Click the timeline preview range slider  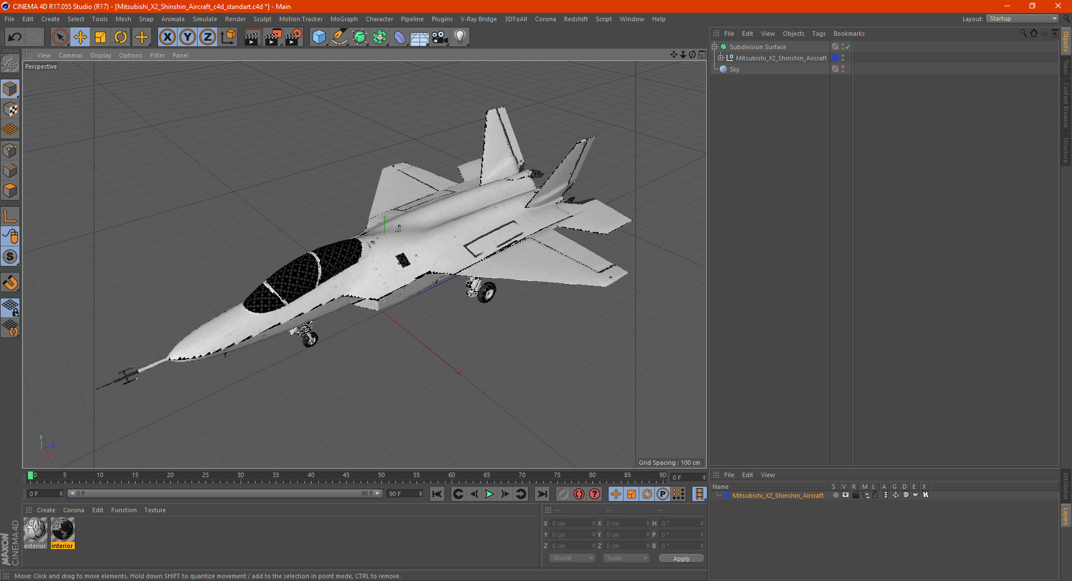[224, 493]
